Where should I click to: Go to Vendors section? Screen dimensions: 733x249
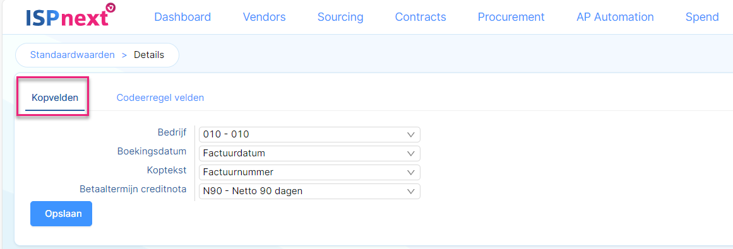(264, 17)
